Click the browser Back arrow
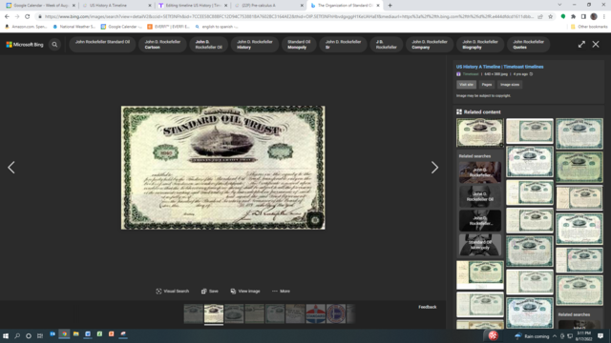 click(x=7, y=17)
